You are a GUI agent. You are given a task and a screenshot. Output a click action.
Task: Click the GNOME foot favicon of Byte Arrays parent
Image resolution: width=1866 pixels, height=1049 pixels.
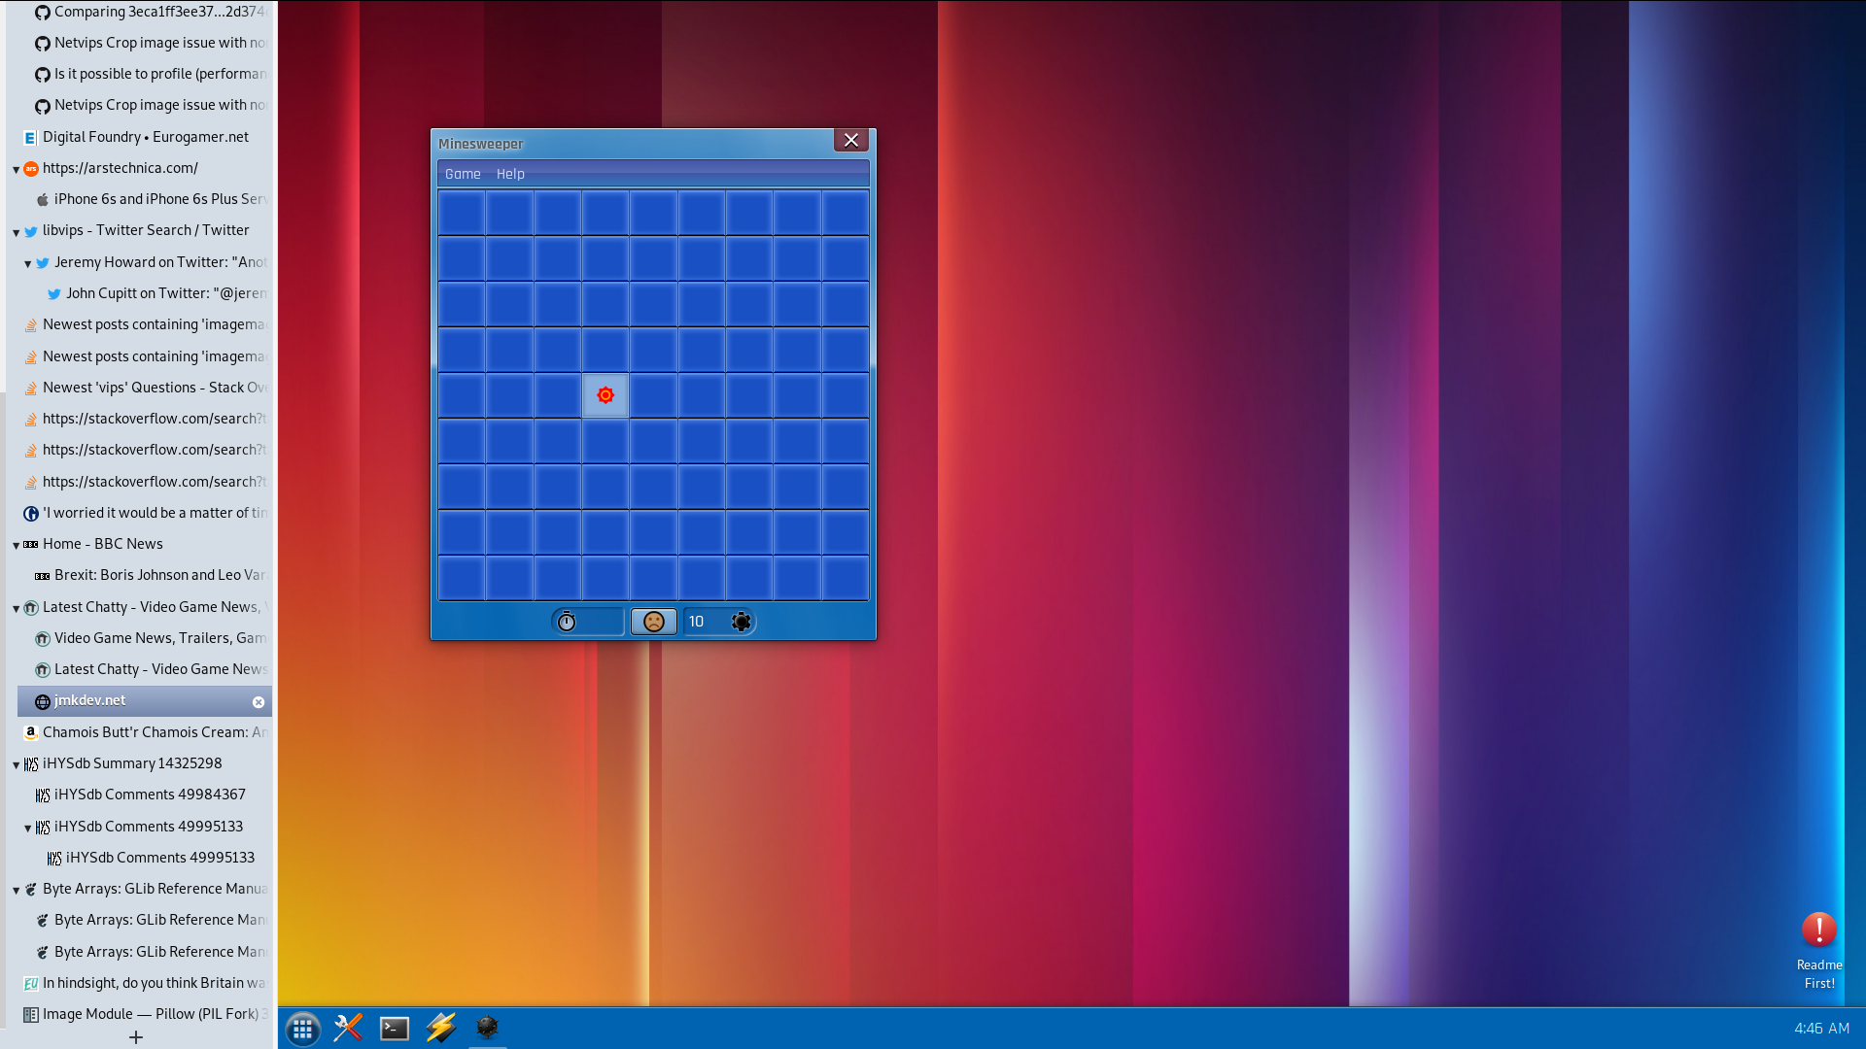pyautogui.click(x=31, y=889)
